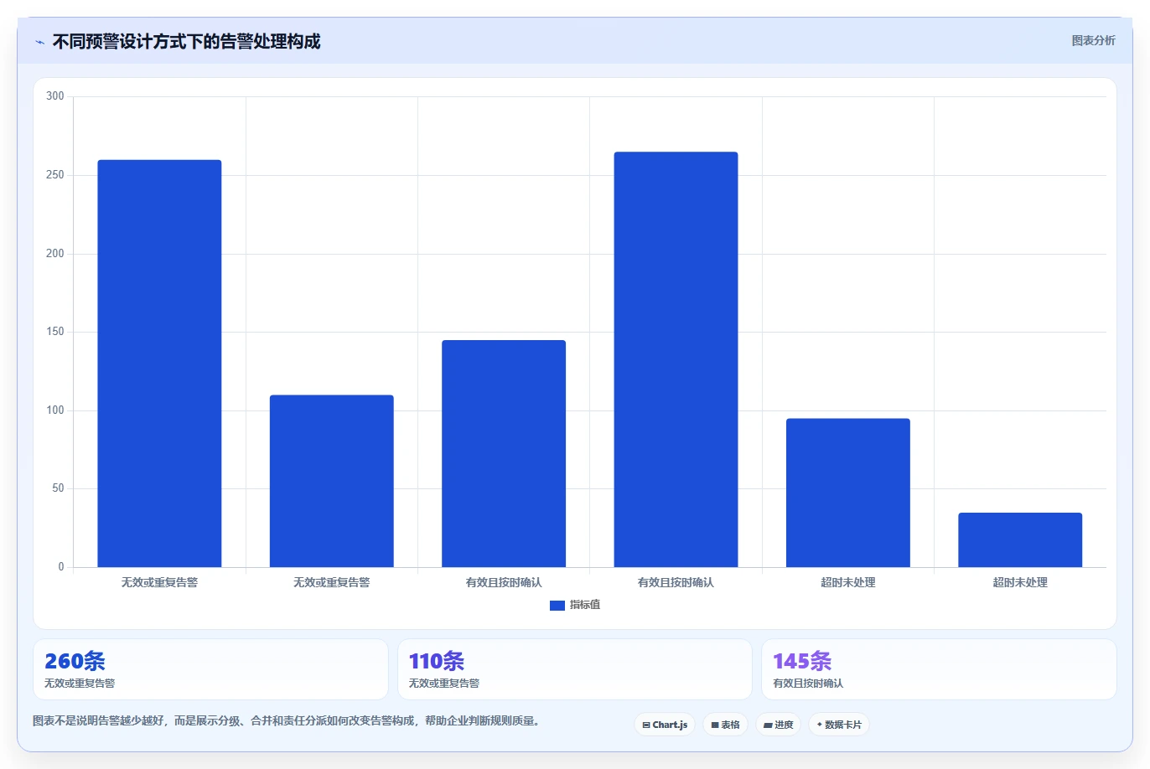Image resolution: width=1150 pixels, height=769 pixels.
Task: Click the y-axis label 100
Action: pyautogui.click(x=55, y=410)
